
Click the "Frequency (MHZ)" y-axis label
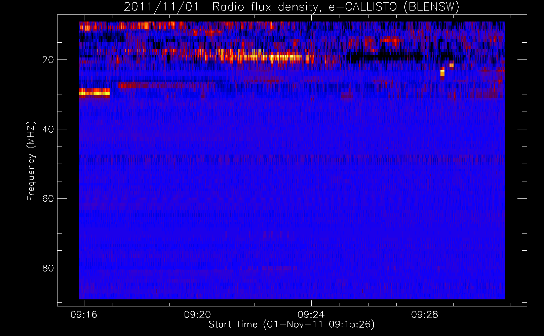[31, 161]
